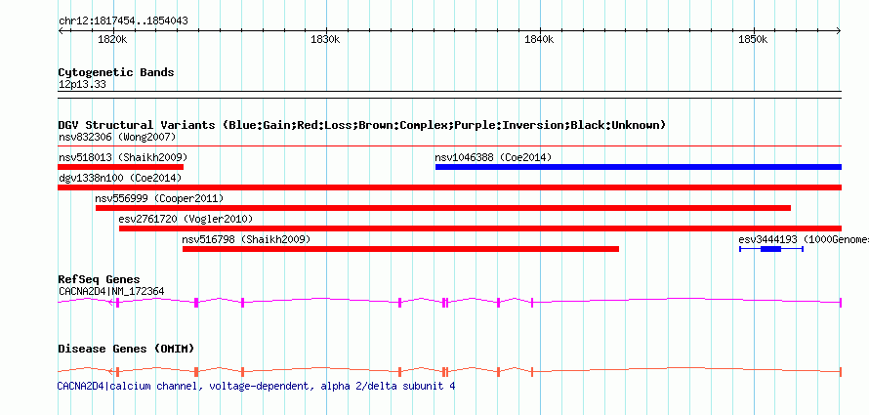Screen dimensions: 869x415
Task: Select the nsv518013 (Shaikh2009) red loss bar
Action: click(121, 167)
